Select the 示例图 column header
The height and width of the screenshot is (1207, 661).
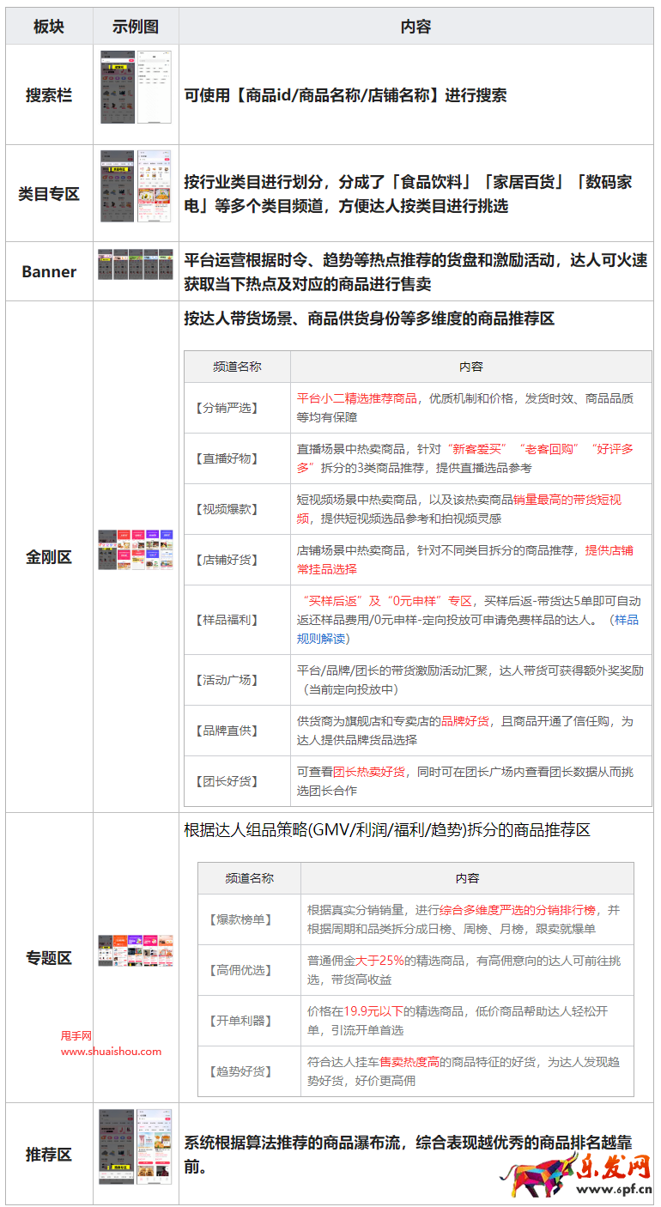tap(136, 27)
